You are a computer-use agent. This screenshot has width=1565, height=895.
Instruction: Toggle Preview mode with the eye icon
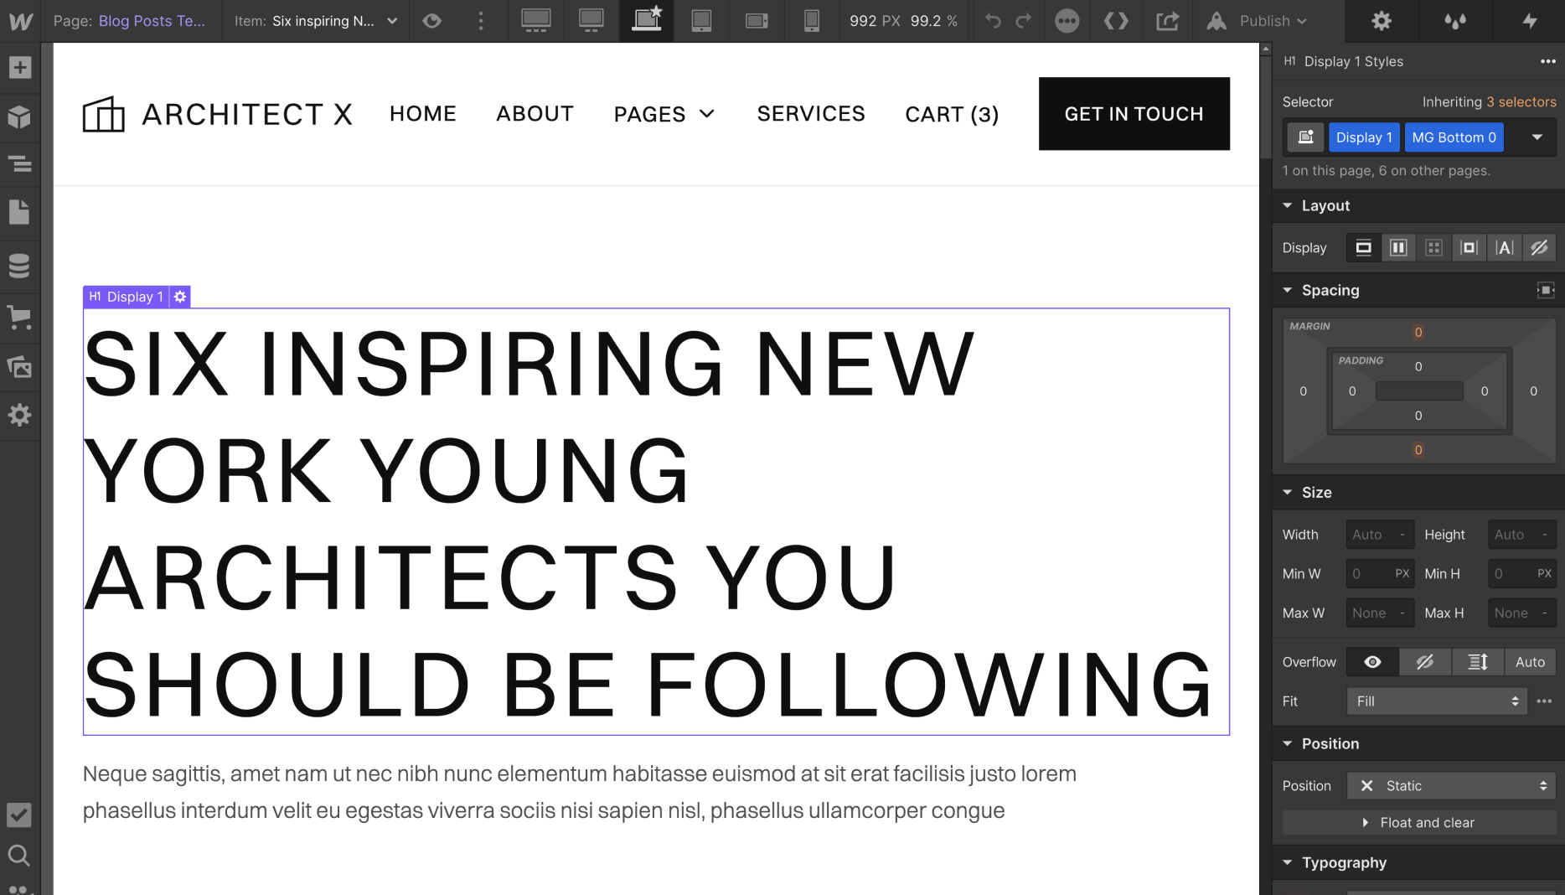[431, 21]
